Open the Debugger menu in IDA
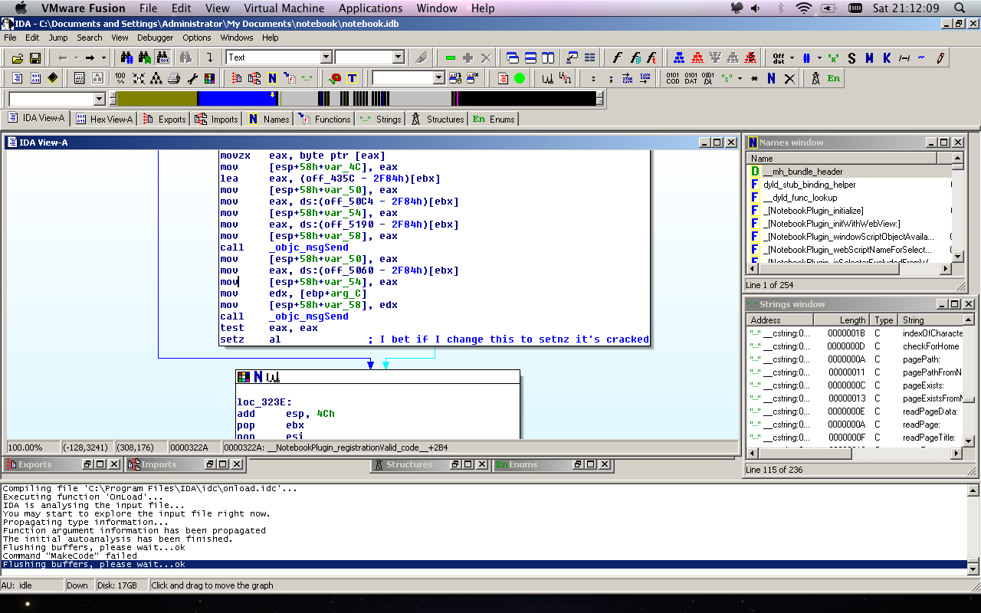The width and height of the screenshot is (981, 613). pyautogui.click(x=155, y=38)
